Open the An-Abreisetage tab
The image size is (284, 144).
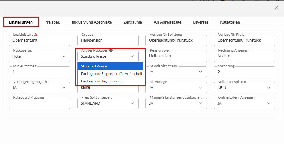(x=168, y=22)
